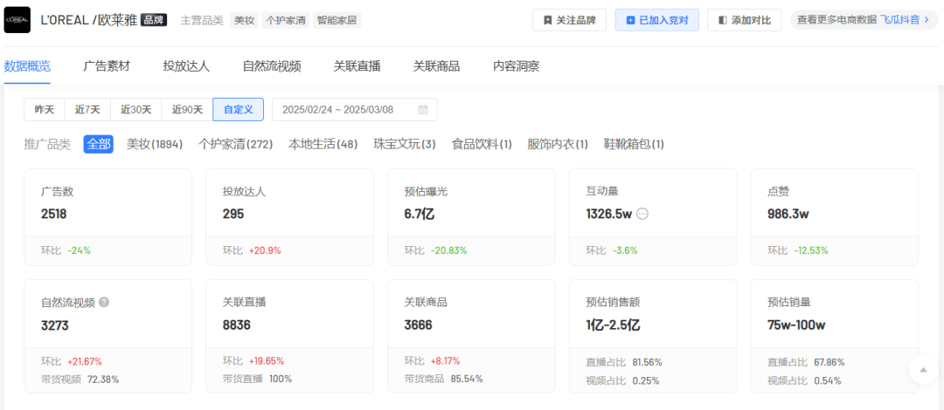Click the 智能家居 main category tag

click(337, 20)
